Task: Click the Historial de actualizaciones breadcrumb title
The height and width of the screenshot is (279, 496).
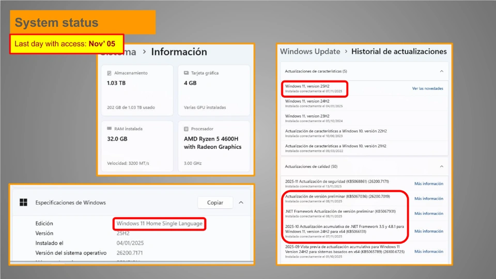Action: [399, 52]
